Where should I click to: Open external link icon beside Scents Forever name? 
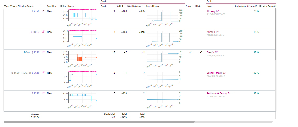[225, 73]
